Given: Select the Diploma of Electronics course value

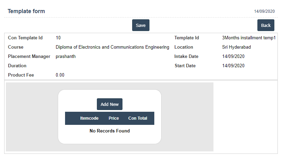Looking at the screenshot, I should (112, 47).
